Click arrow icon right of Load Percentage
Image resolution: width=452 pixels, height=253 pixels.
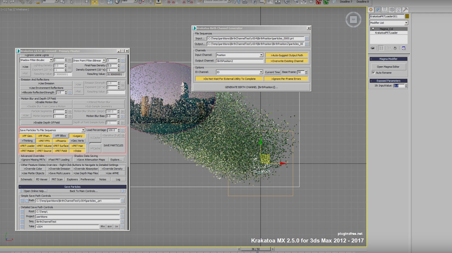point(123,130)
